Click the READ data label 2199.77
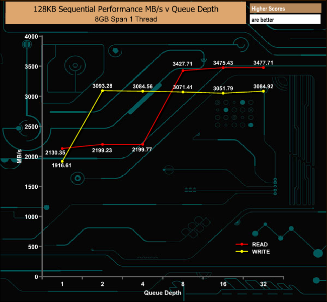Image resolution: width=327 pixels, height=302 pixels. coord(142,149)
